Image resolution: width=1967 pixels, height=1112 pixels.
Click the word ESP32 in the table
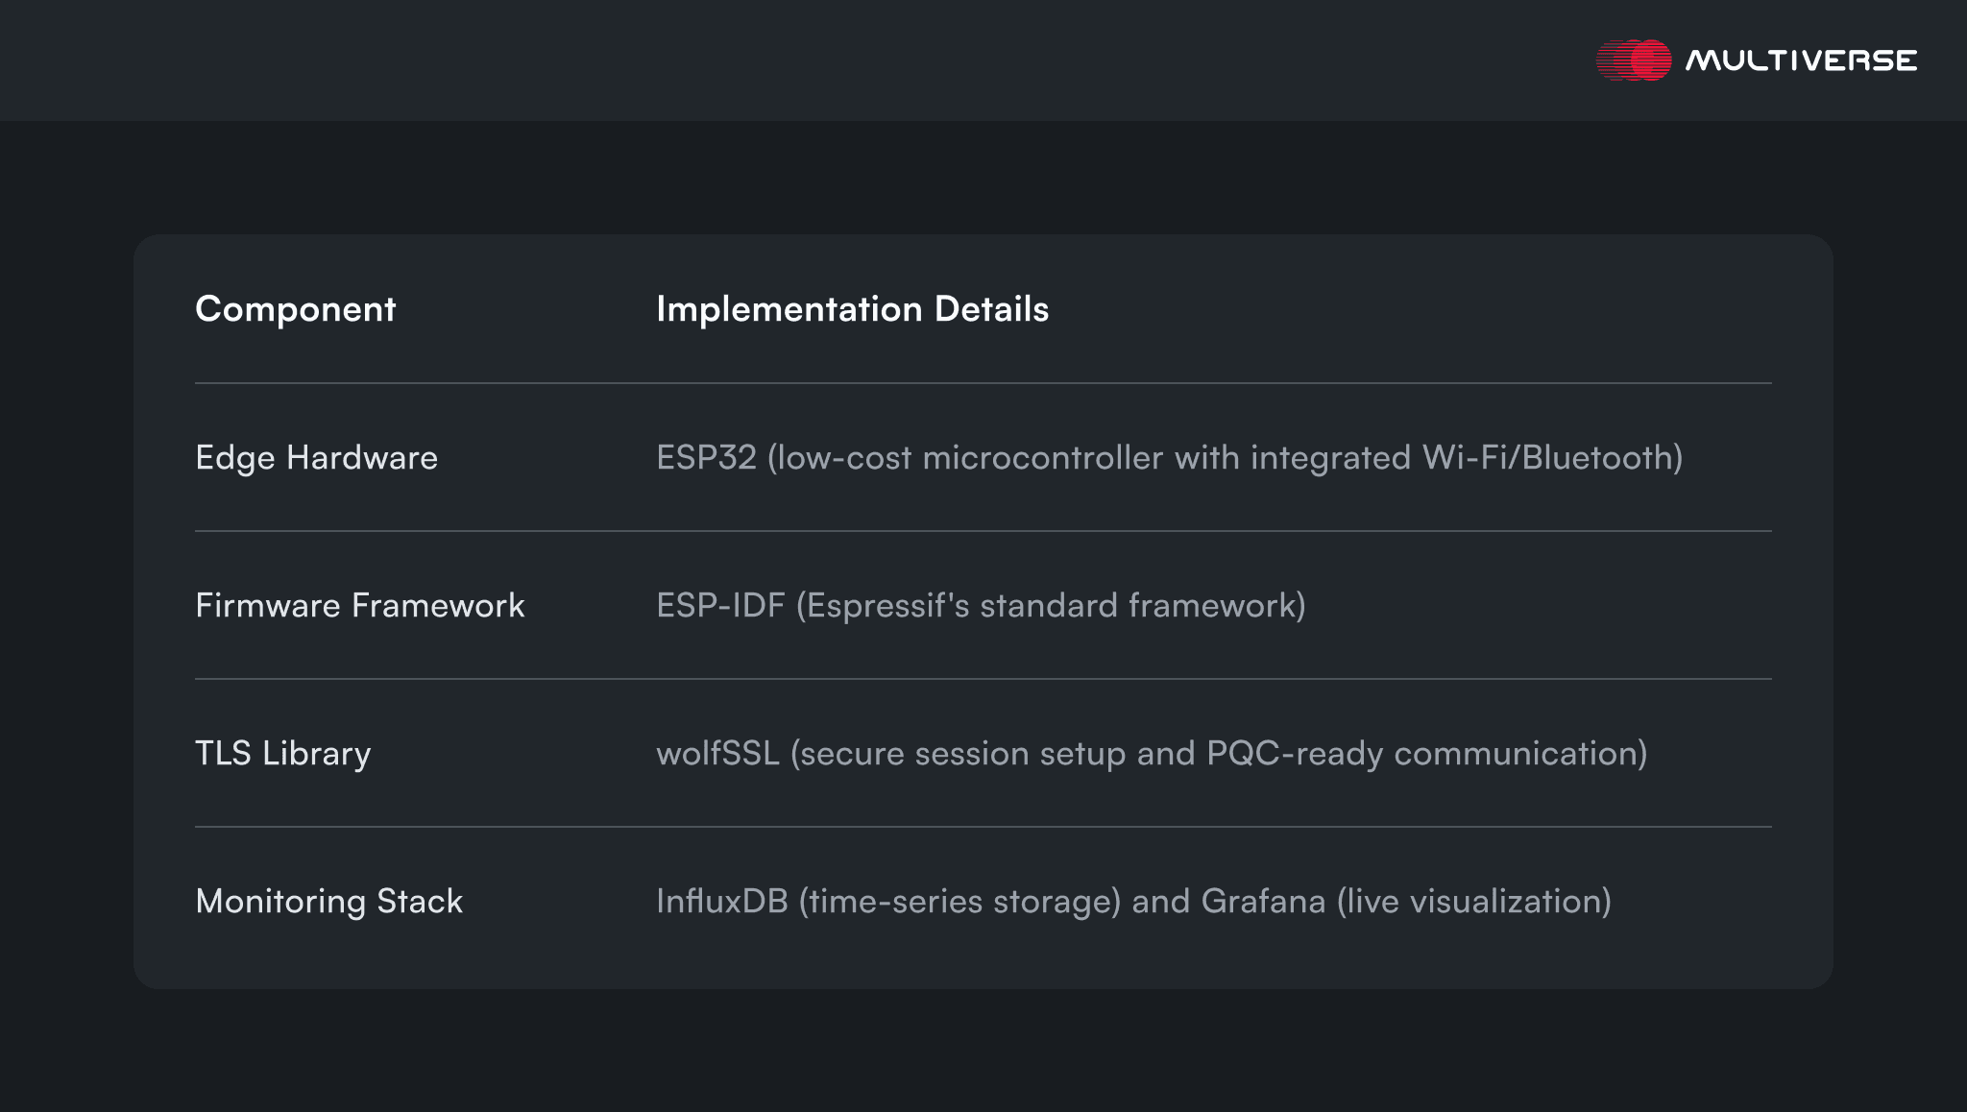pyautogui.click(x=706, y=458)
